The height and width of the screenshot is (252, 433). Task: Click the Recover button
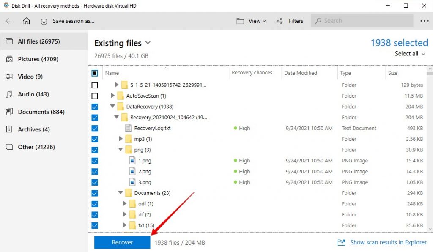tap(122, 242)
